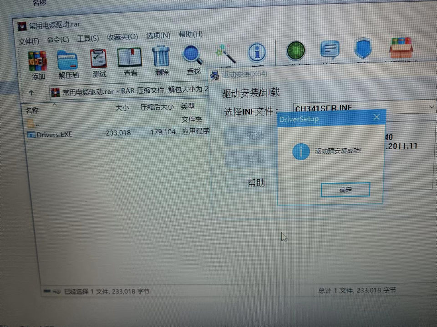Sort by Packed Size (压缩后大小) header
The image size is (437, 327).
pos(157,107)
